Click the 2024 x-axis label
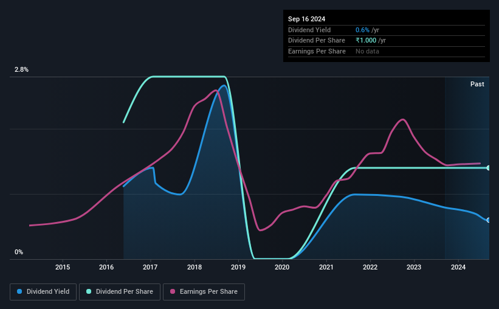The width and height of the screenshot is (499, 309). click(458, 267)
